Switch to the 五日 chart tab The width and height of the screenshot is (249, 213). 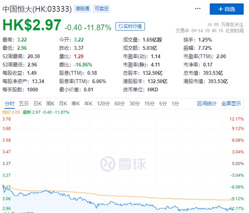(x=23, y=104)
